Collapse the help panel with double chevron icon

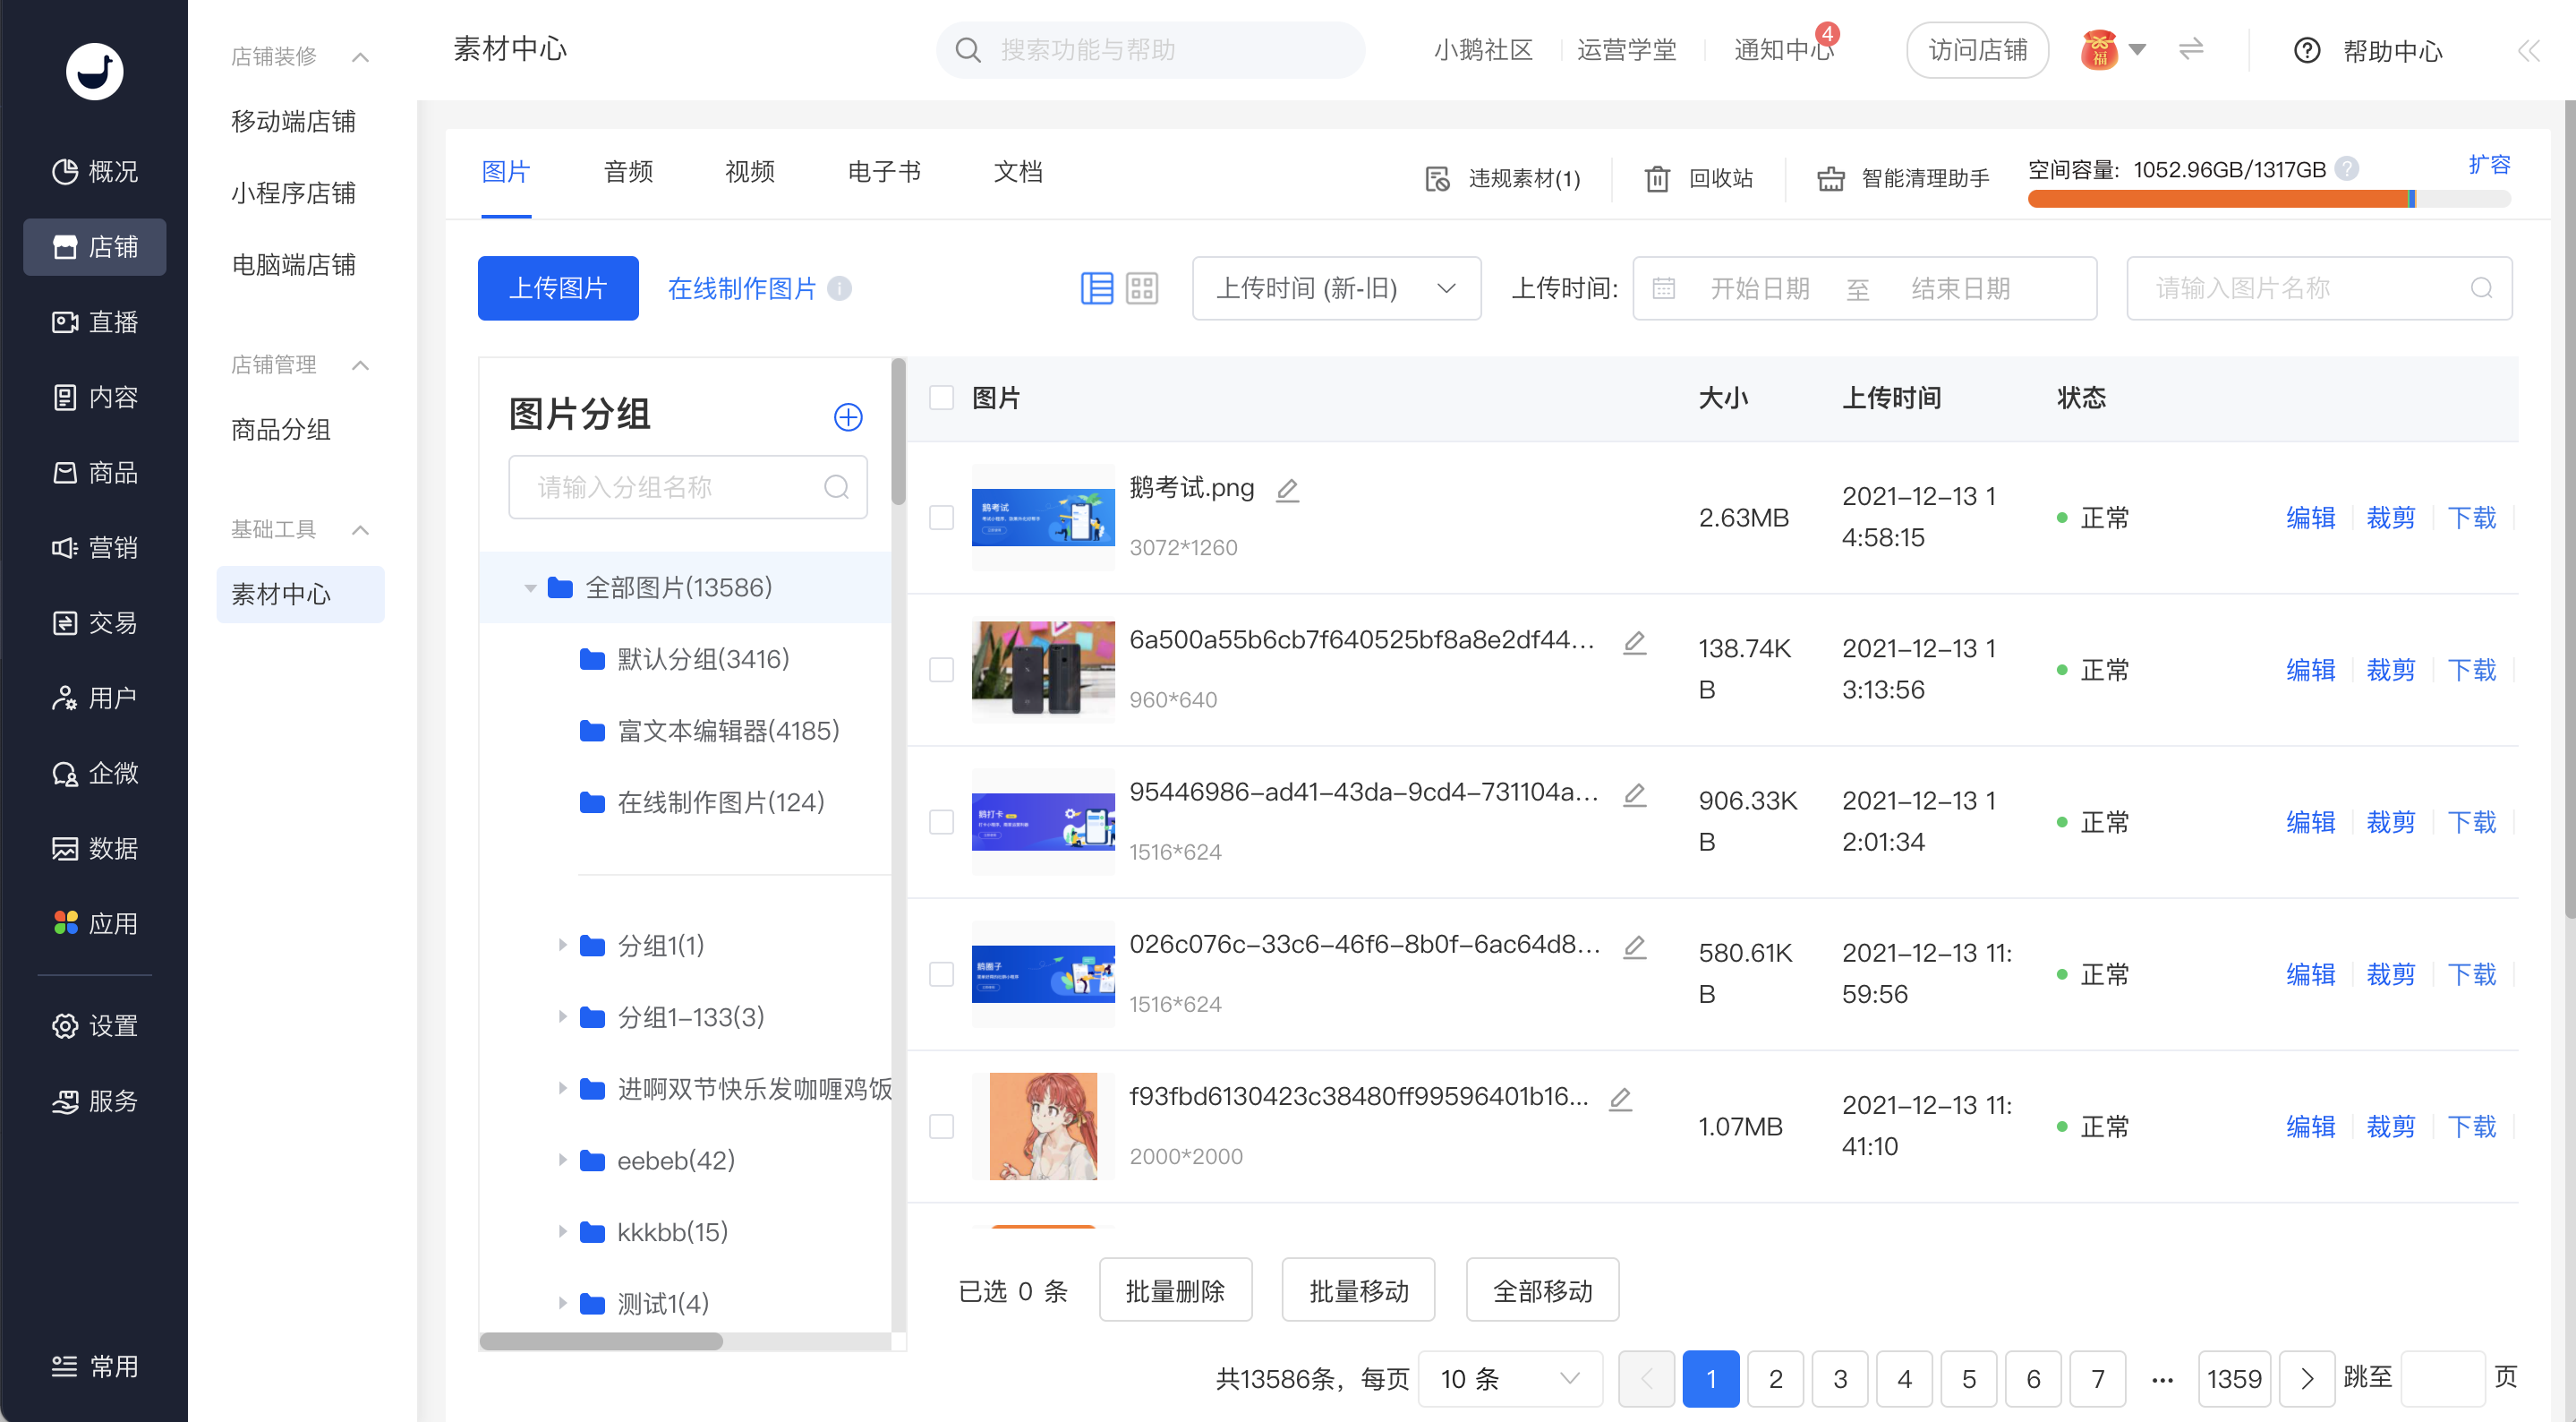click(2529, 50)
